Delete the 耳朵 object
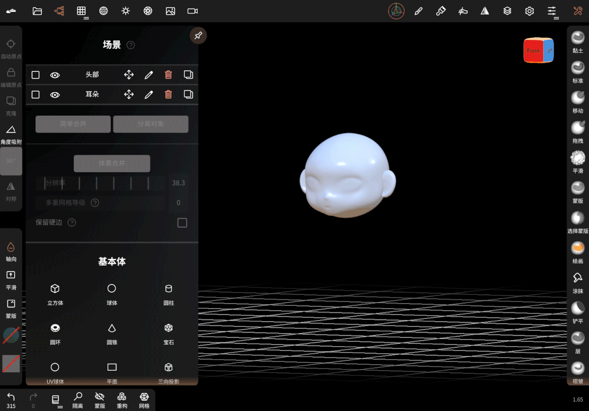The height and width of the screenshot is (411, 589). [168, 94]
